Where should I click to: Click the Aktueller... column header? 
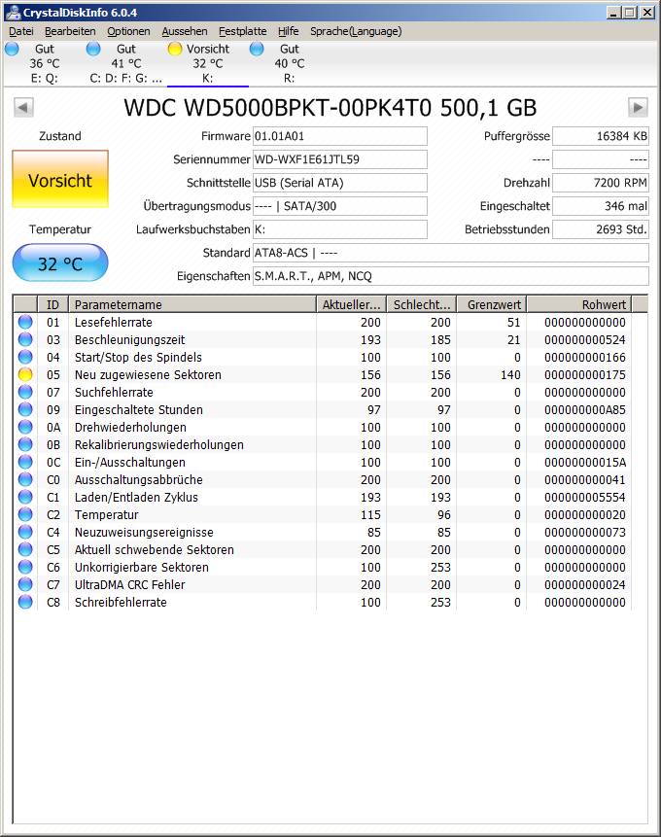(x=351, y=304)
